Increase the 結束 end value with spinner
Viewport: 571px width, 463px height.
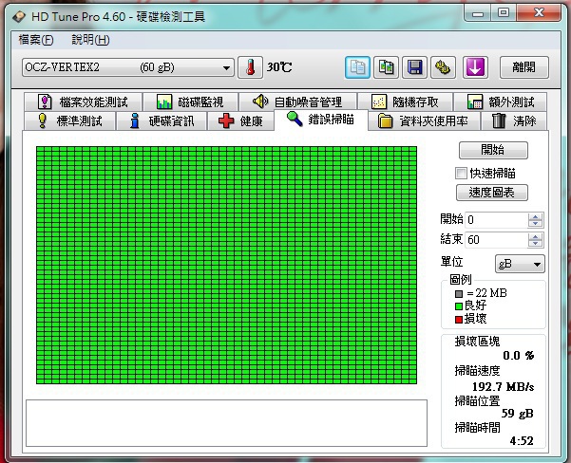(x=536, y=236)
